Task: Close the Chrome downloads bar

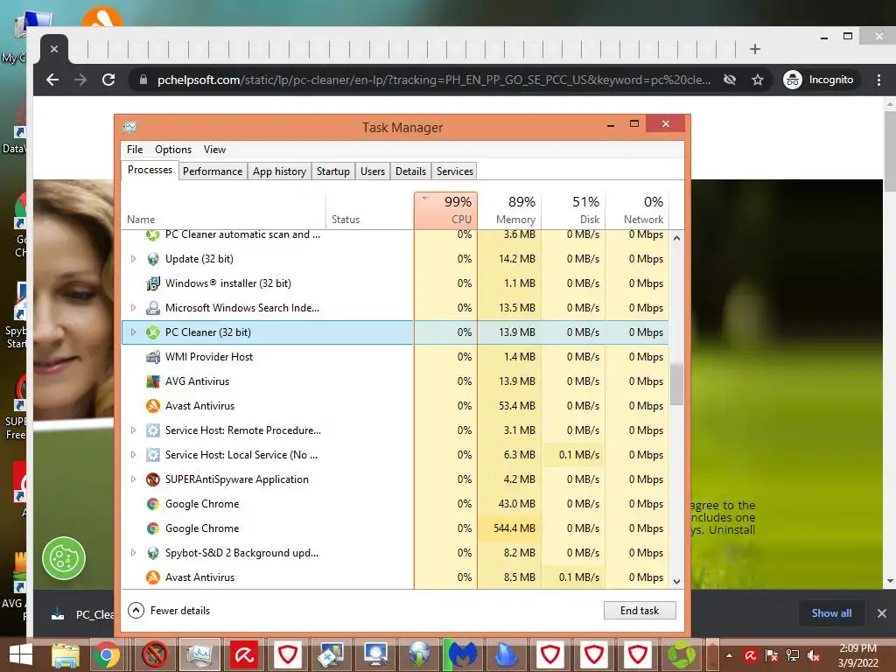Action: pyautogui.click(x=882, y=613)
